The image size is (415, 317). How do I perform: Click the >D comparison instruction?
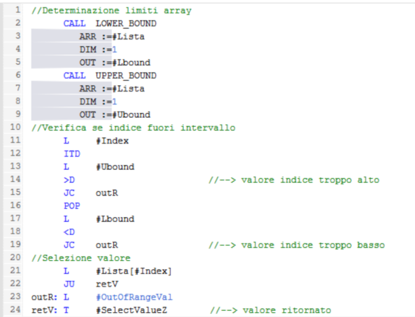(68, 180)
